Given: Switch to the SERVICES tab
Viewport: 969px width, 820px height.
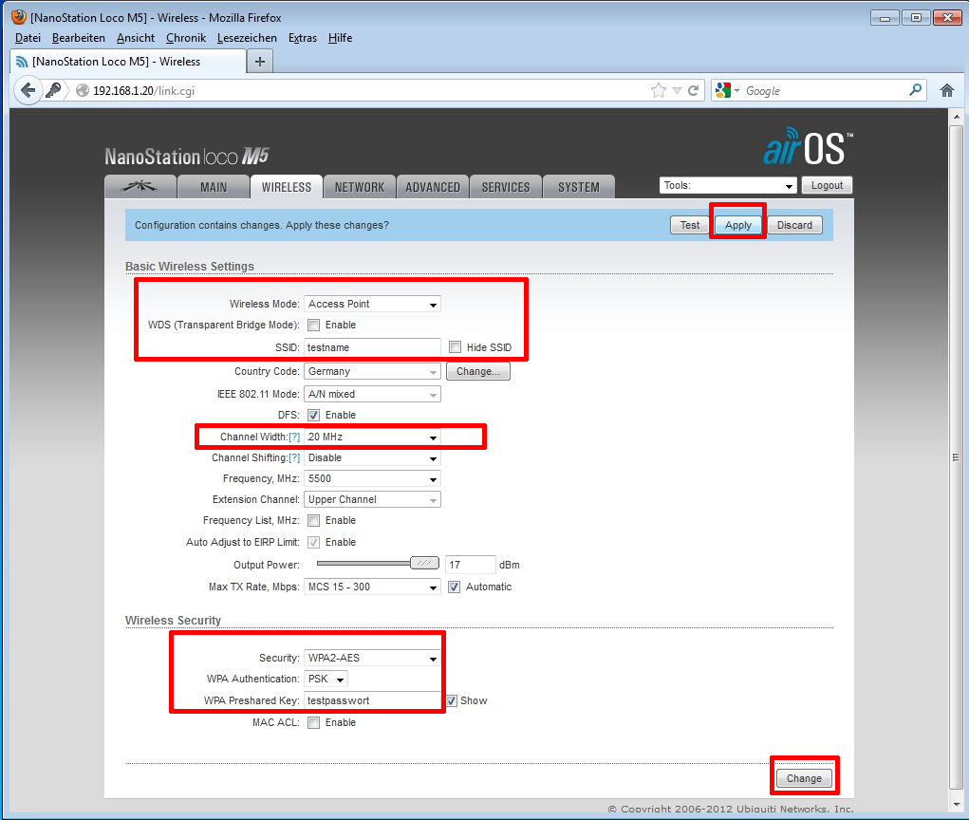Looking at the screenshot, I should tap(506, 187).
